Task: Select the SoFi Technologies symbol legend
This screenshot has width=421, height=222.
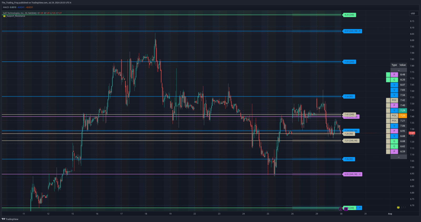Action: point(20,13)
